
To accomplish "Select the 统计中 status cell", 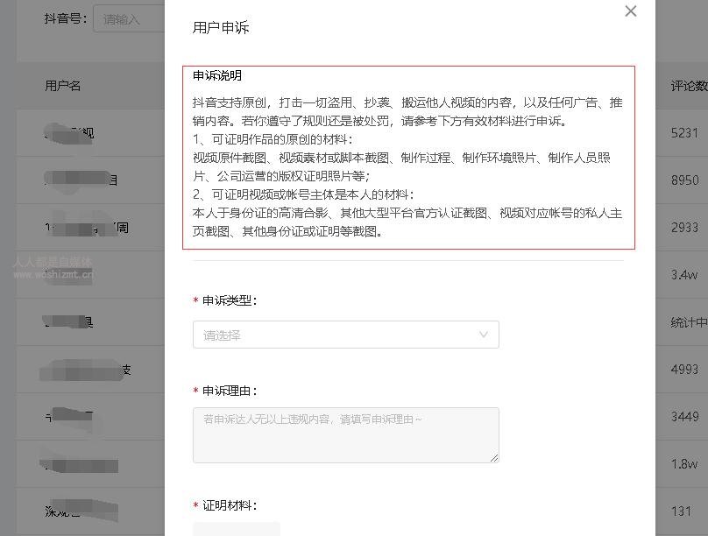I will point(689,322).
